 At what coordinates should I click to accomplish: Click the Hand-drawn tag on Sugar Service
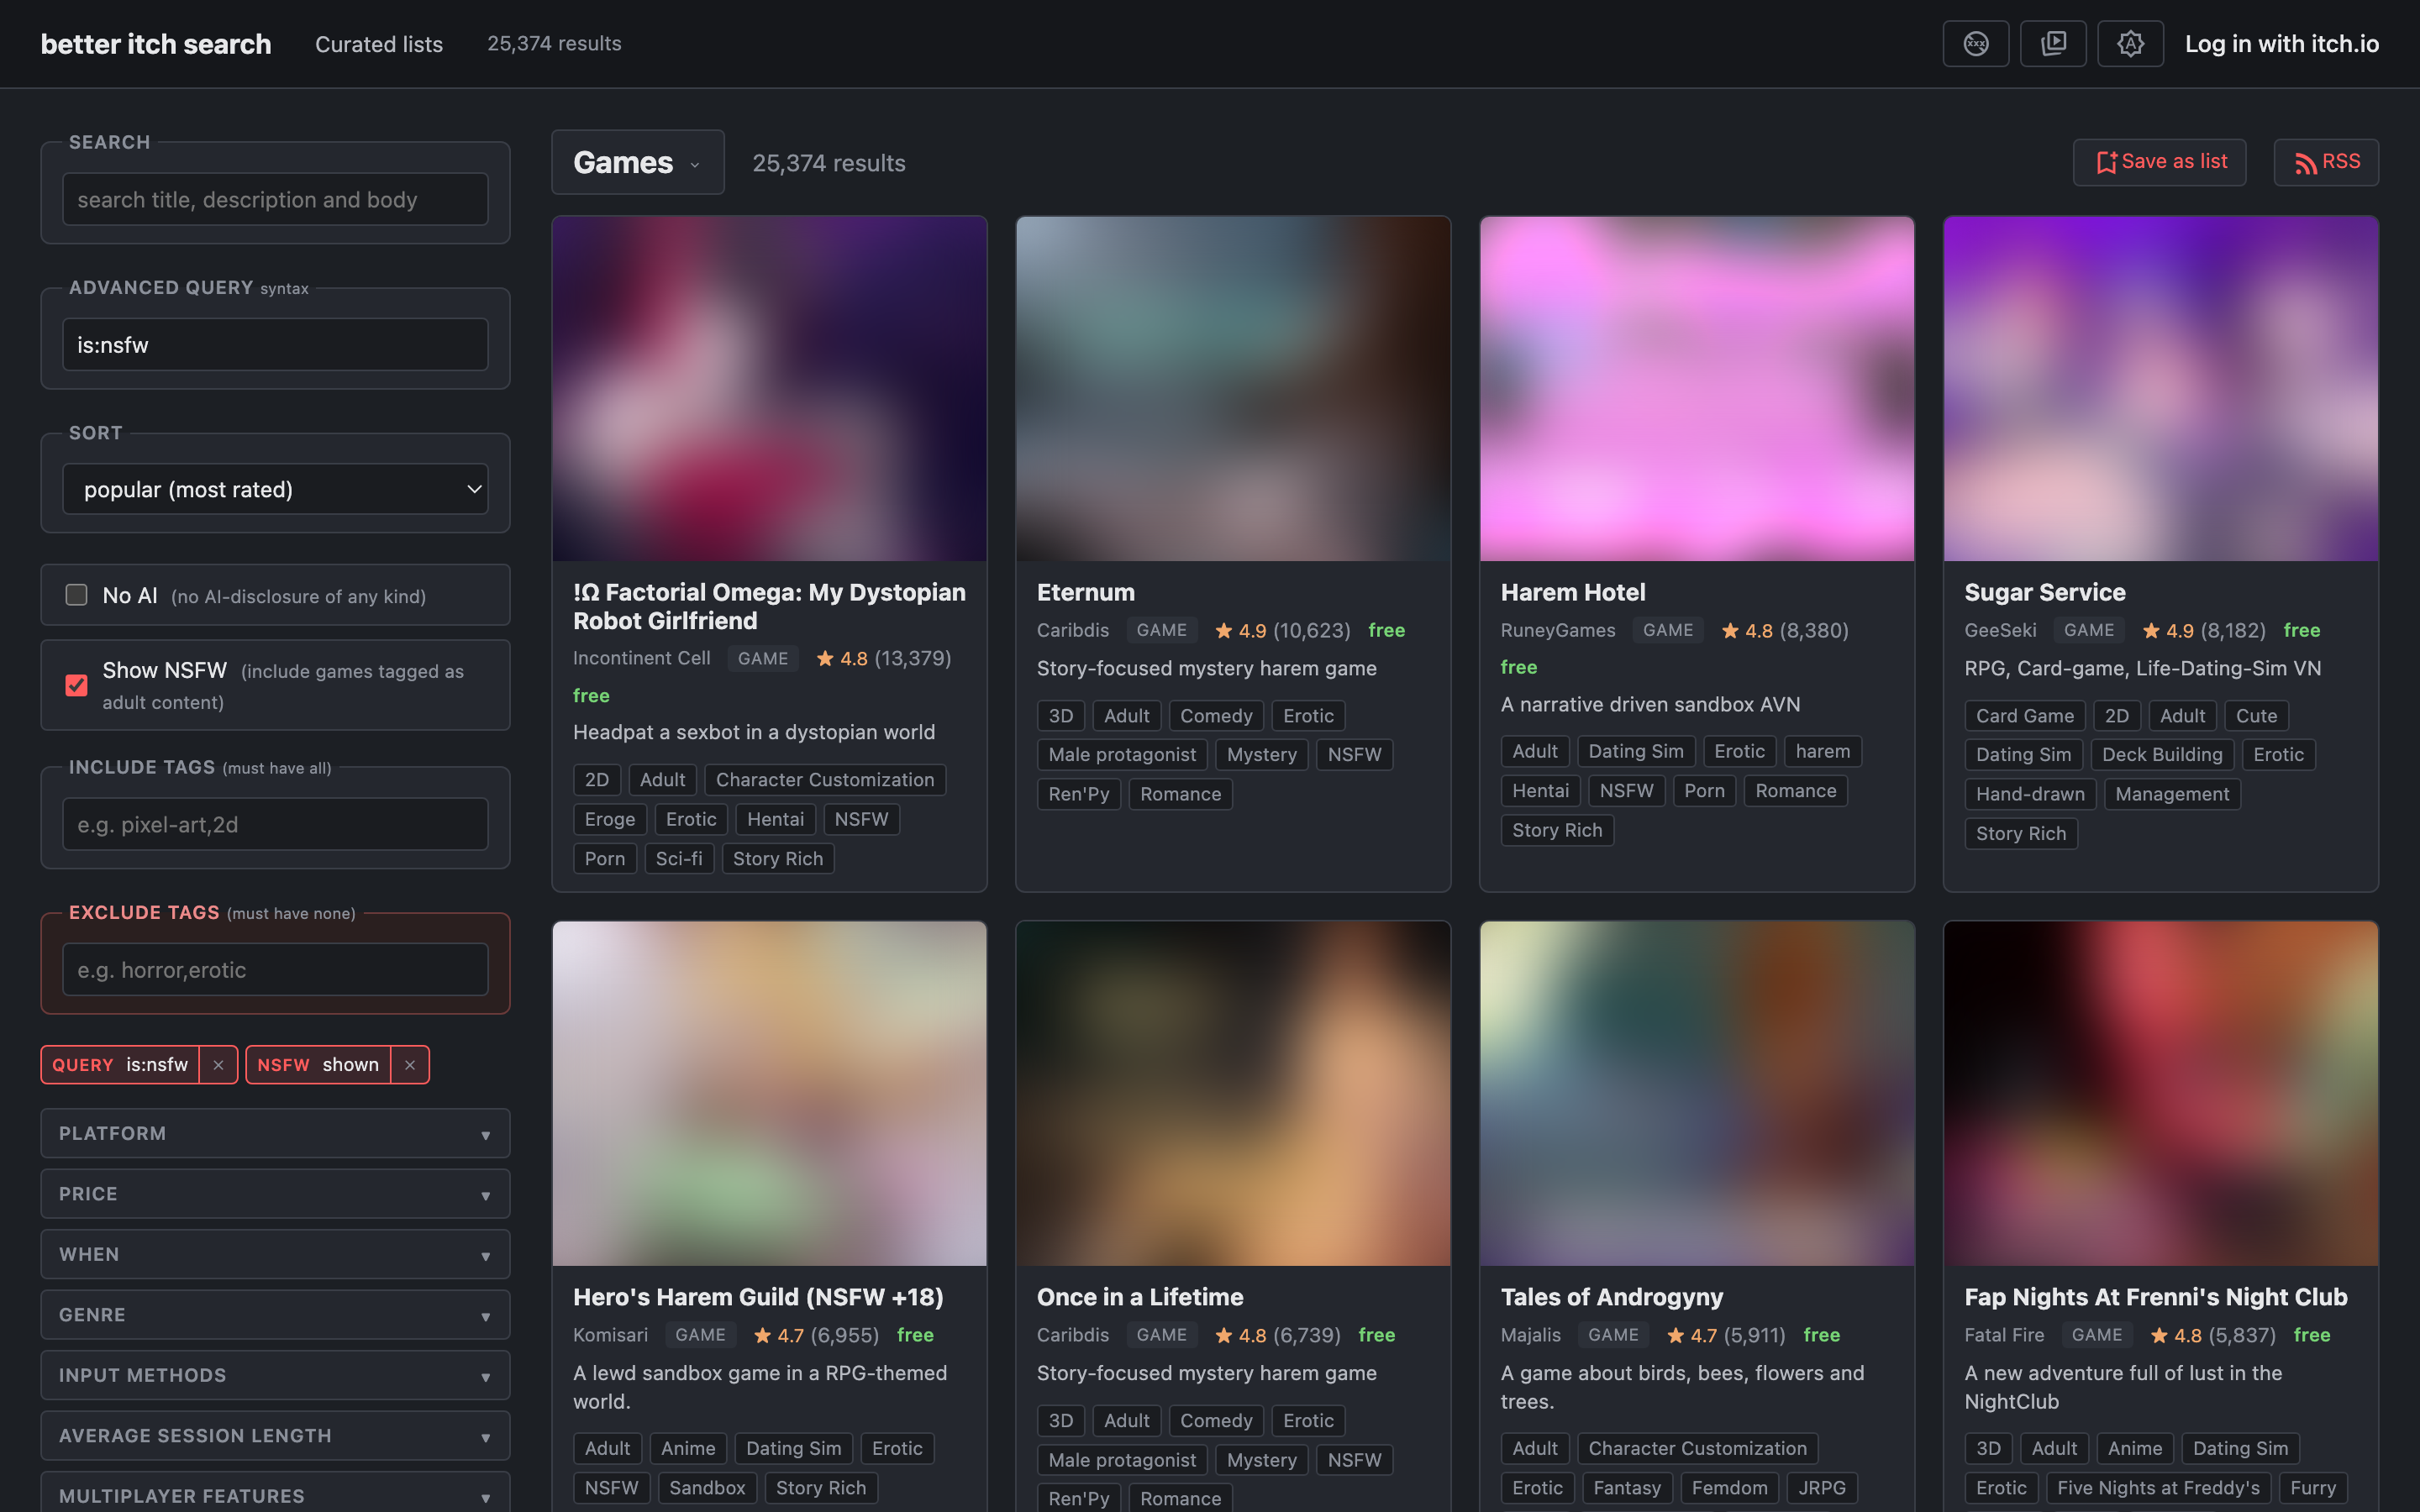(2030, 794)
